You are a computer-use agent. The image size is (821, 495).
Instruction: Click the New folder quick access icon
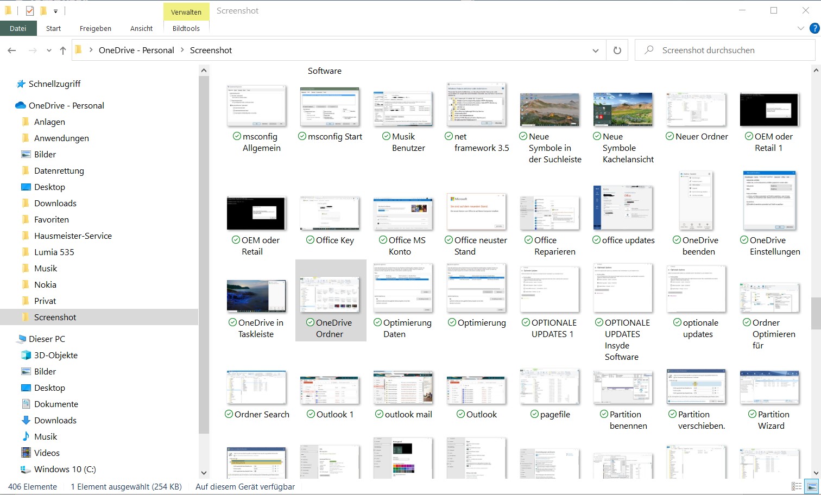[x=43, y=10]
